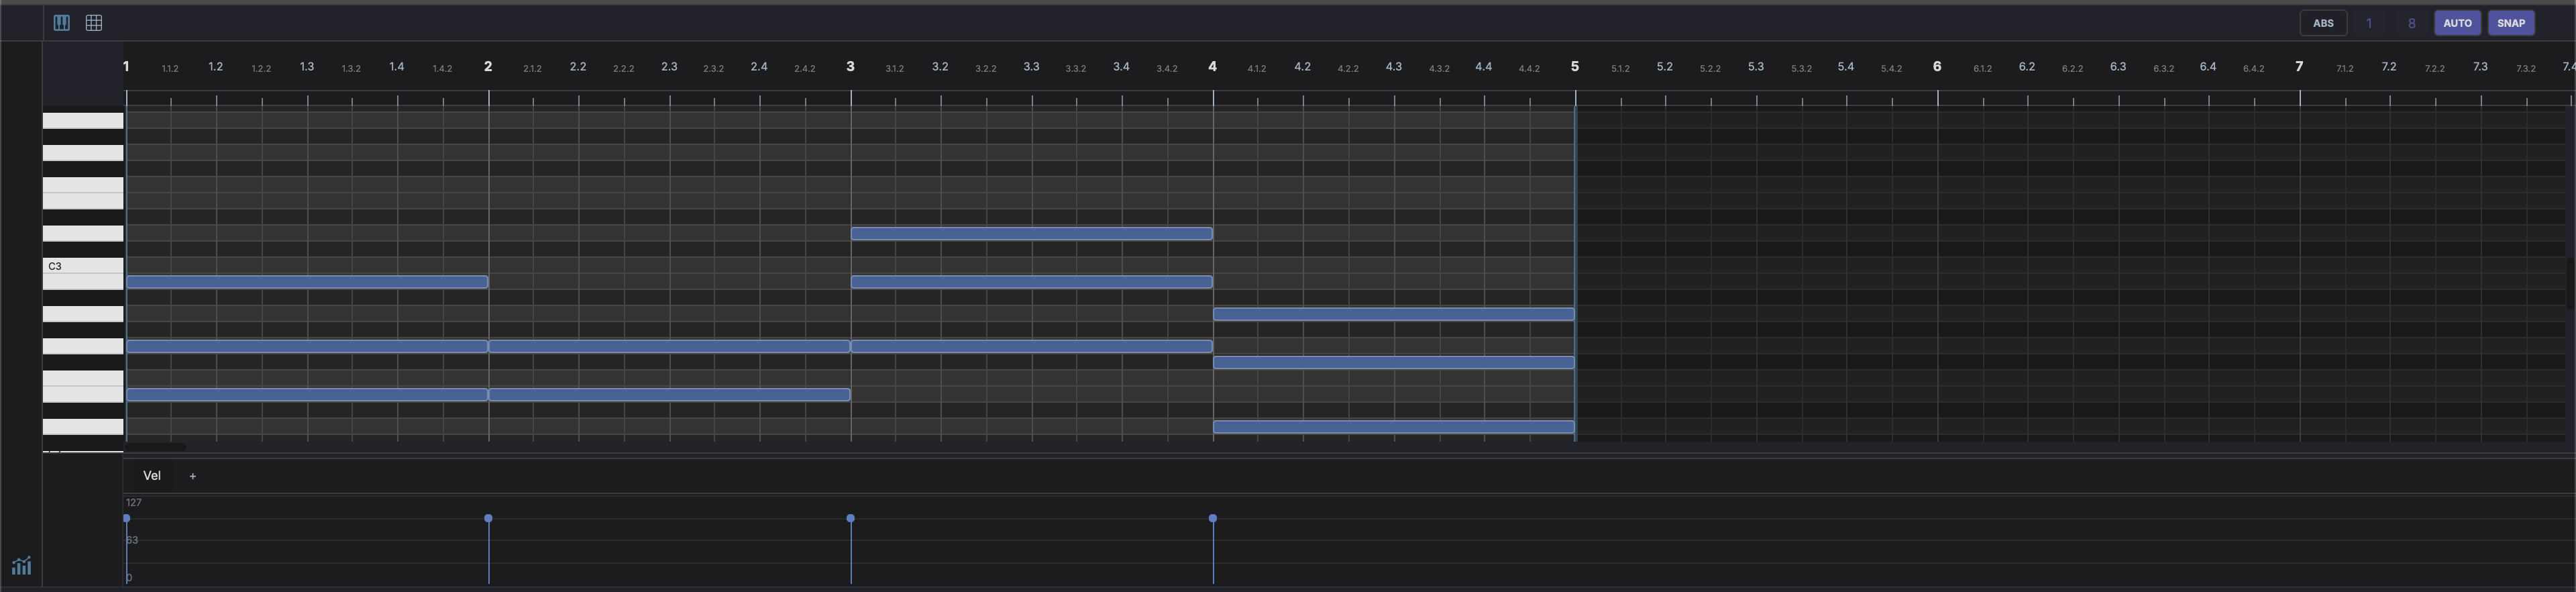2576x592 pixels.
Task: Select the G2 note in bar 1
Action: coord(307,346)
